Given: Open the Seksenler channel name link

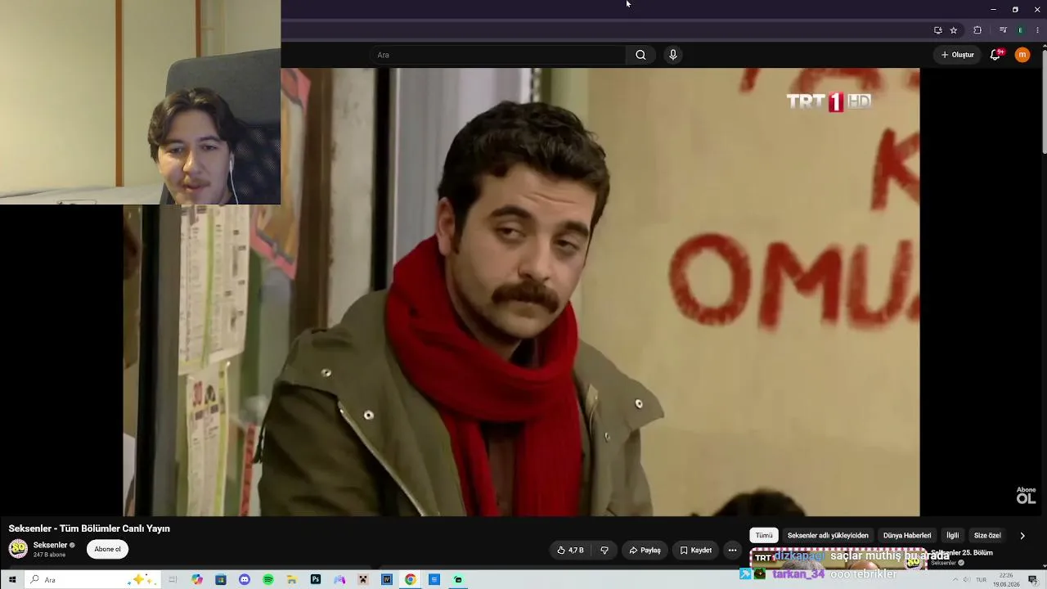Looking at the screenshot, I should [50, 545].
